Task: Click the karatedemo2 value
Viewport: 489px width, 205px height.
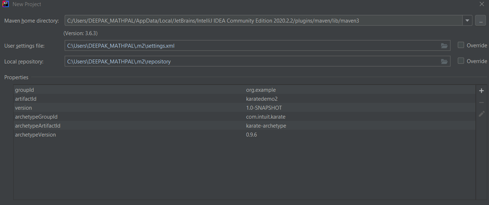Action: (262, 99)
